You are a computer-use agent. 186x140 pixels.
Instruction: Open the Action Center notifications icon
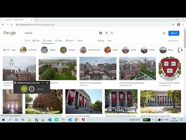(x=181, y=120)
